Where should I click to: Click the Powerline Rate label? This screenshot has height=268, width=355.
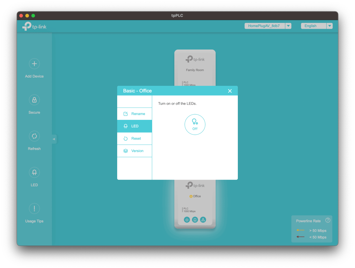(x=308, y=221)
